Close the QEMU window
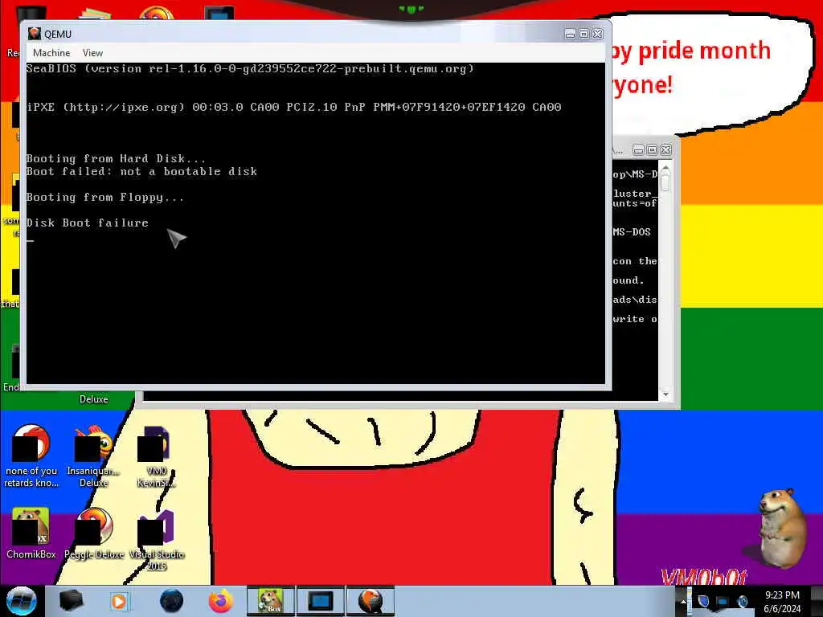Viewport: 823px width, 617px height. point(597,34)
